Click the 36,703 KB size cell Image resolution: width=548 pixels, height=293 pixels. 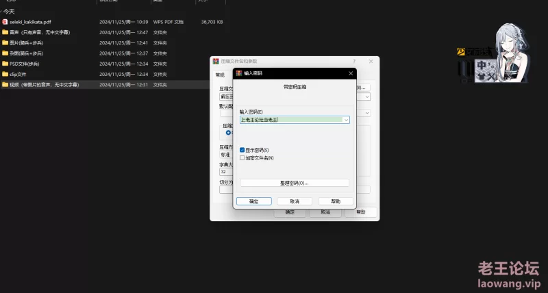(x=212, y=22)
